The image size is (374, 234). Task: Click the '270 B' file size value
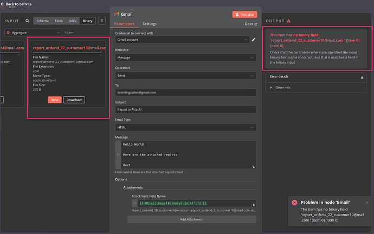tap(37, 89)
